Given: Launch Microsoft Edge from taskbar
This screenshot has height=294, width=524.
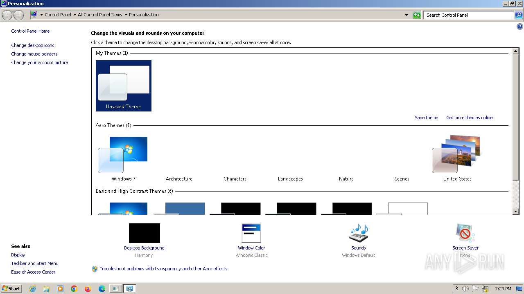Looking at the screenshot, I should tap(102, 289).
